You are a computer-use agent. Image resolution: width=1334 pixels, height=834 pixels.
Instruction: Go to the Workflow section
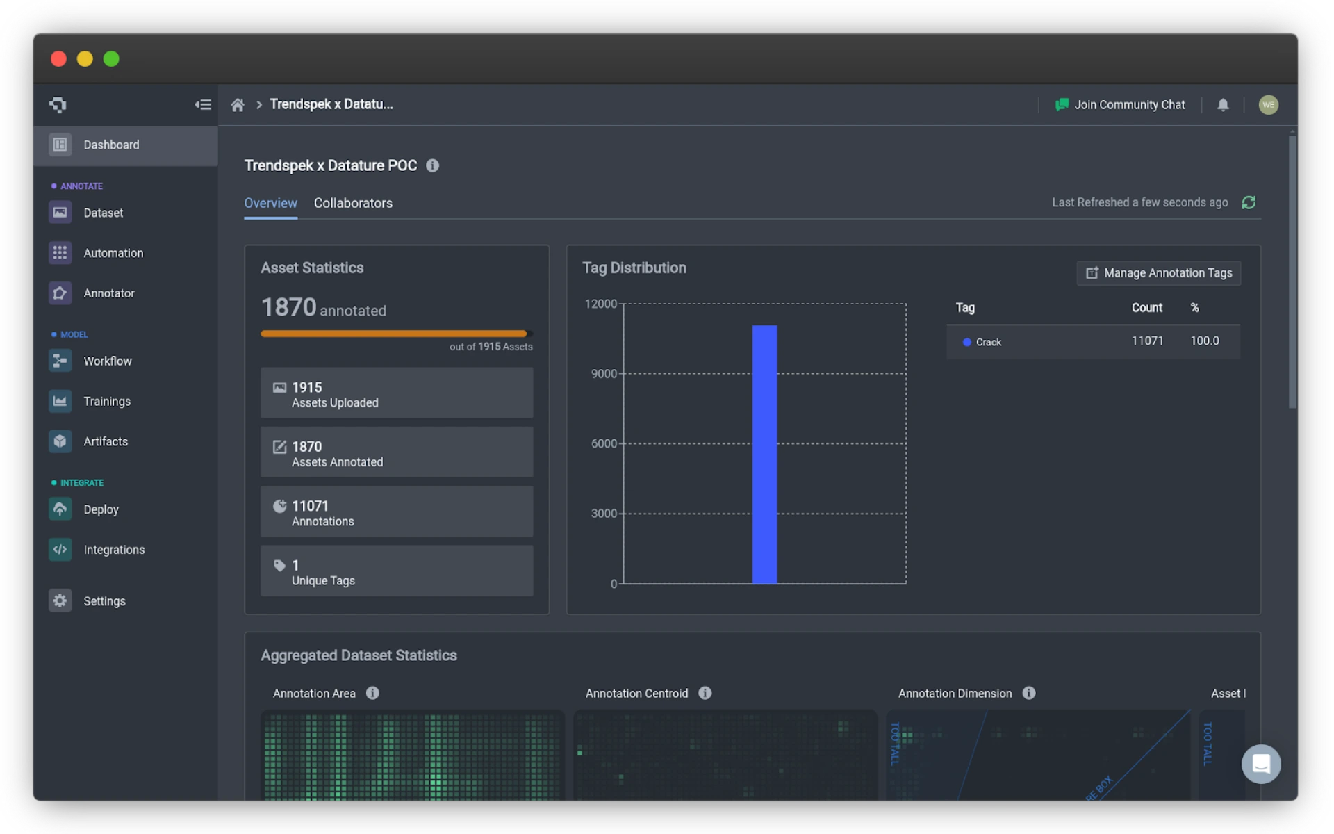pyautogui.click(x=107, y=361)
